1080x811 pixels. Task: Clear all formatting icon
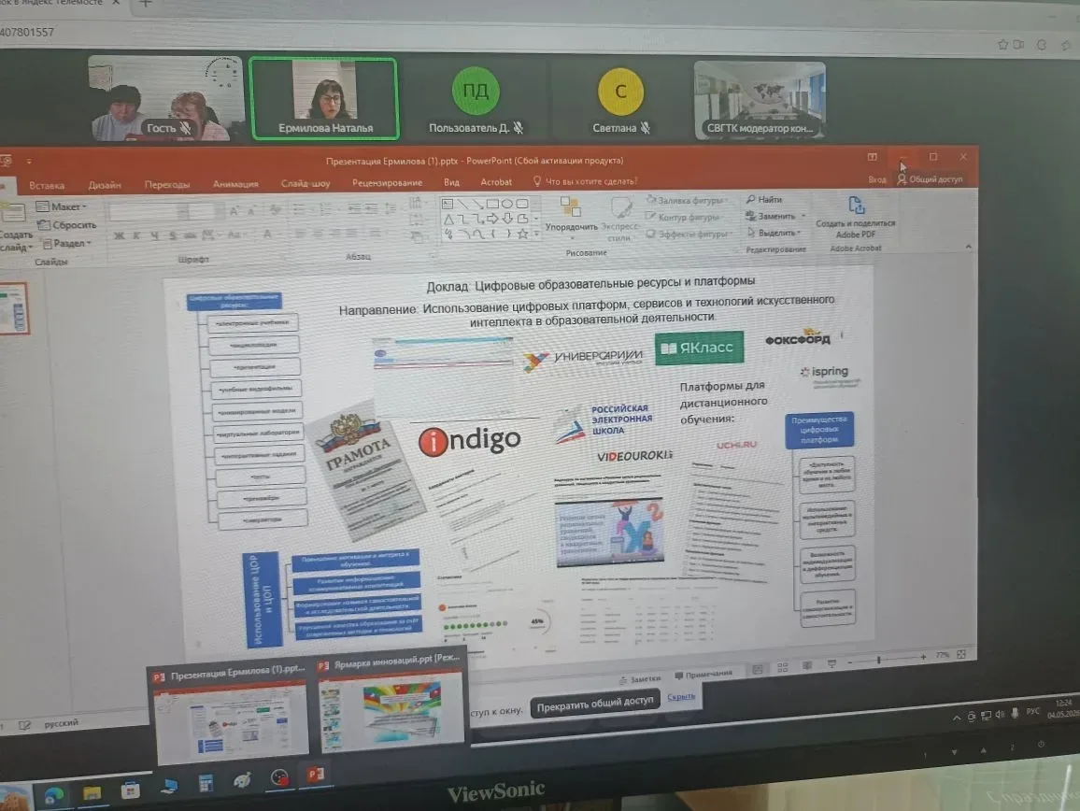[x=275, y=210]
